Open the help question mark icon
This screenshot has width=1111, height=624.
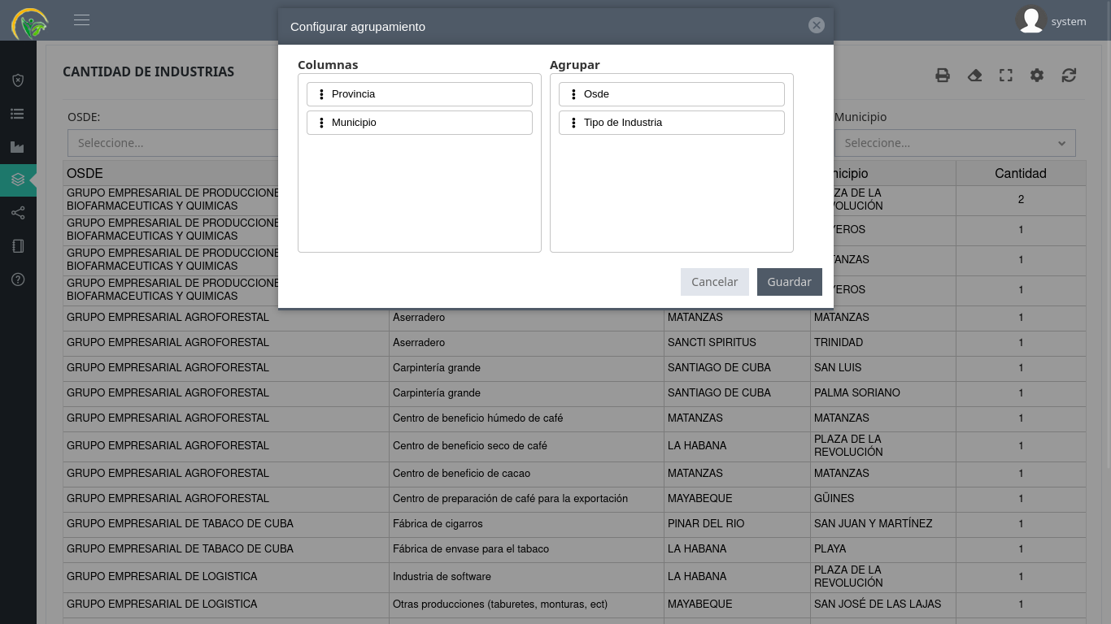tap(18, 279)
